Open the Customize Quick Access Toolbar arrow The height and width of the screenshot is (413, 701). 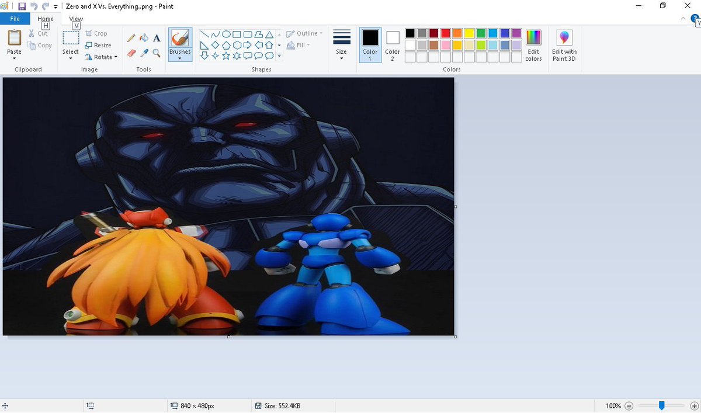tap(55, 7)
